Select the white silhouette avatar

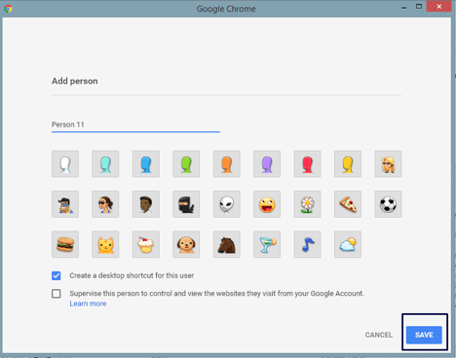coord(65,163)
